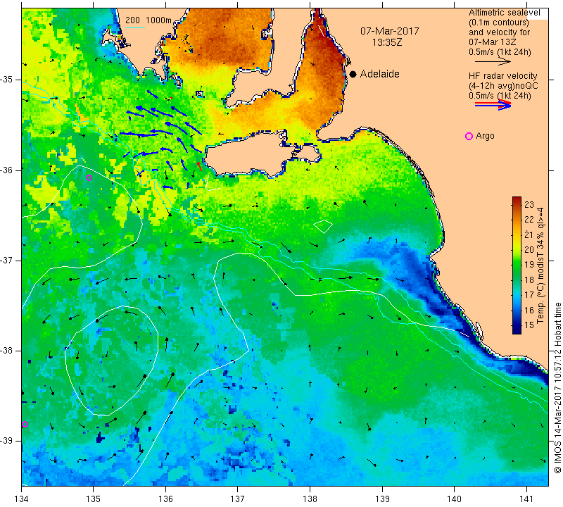Click the 21 degree colorbar tick label

[x=529, y=235]
